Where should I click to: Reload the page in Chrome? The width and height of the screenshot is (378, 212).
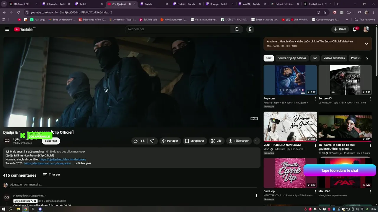coord(19,12)
